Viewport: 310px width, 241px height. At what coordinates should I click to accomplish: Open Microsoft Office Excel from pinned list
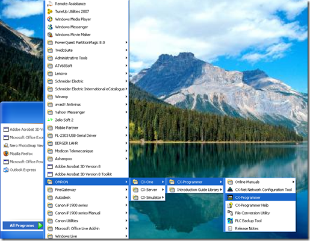tap(23, 137)
